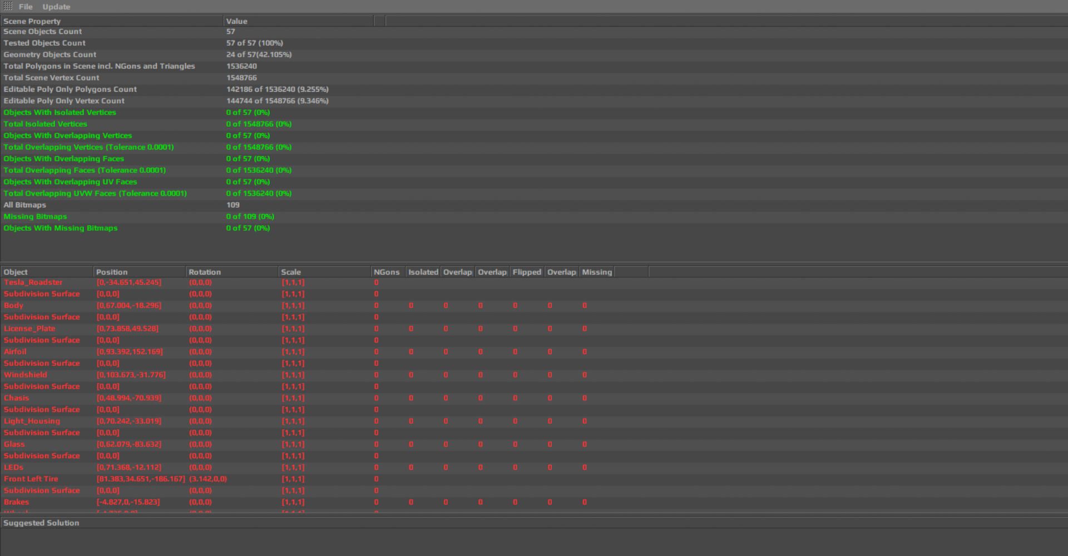1068x556 pixels.
Task: Select the Front Left Tire object row
Action: coord(534,479)
